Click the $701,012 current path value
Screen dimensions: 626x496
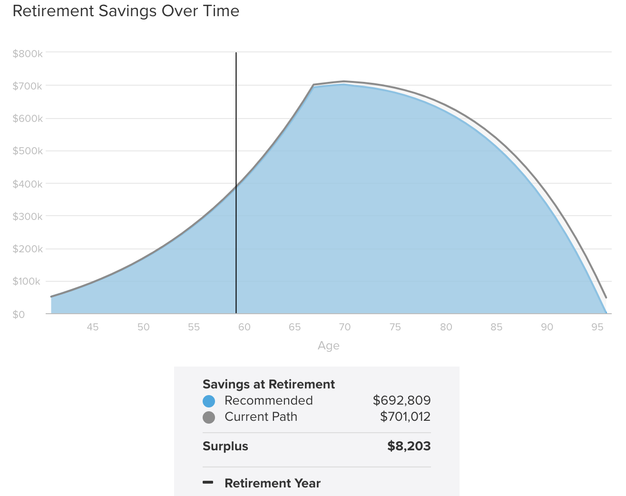pos(405,417)
